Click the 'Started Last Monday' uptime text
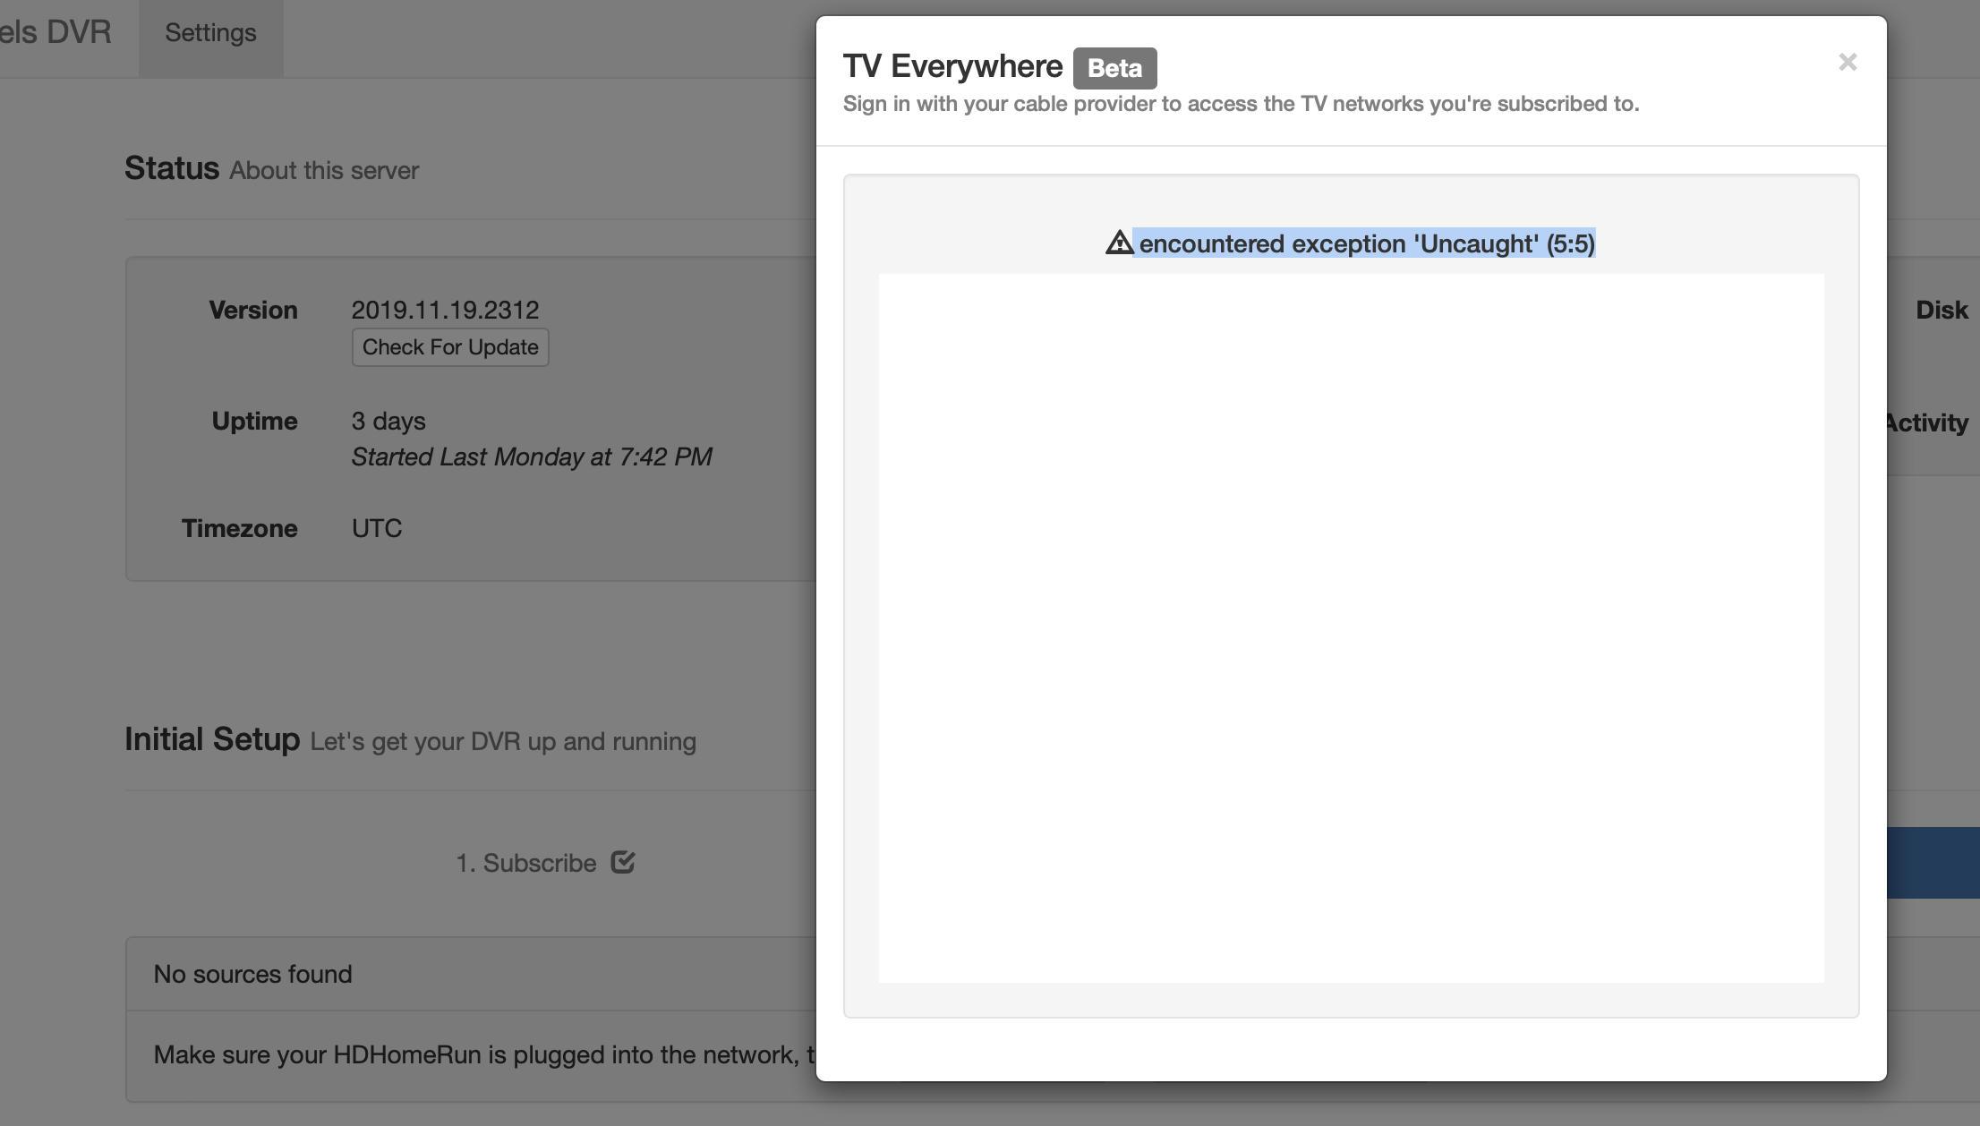 tap(532, 456)
